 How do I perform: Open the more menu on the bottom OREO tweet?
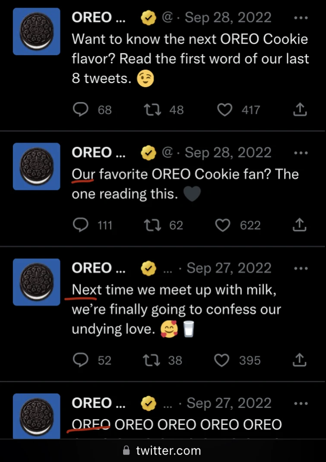(301, 403)
